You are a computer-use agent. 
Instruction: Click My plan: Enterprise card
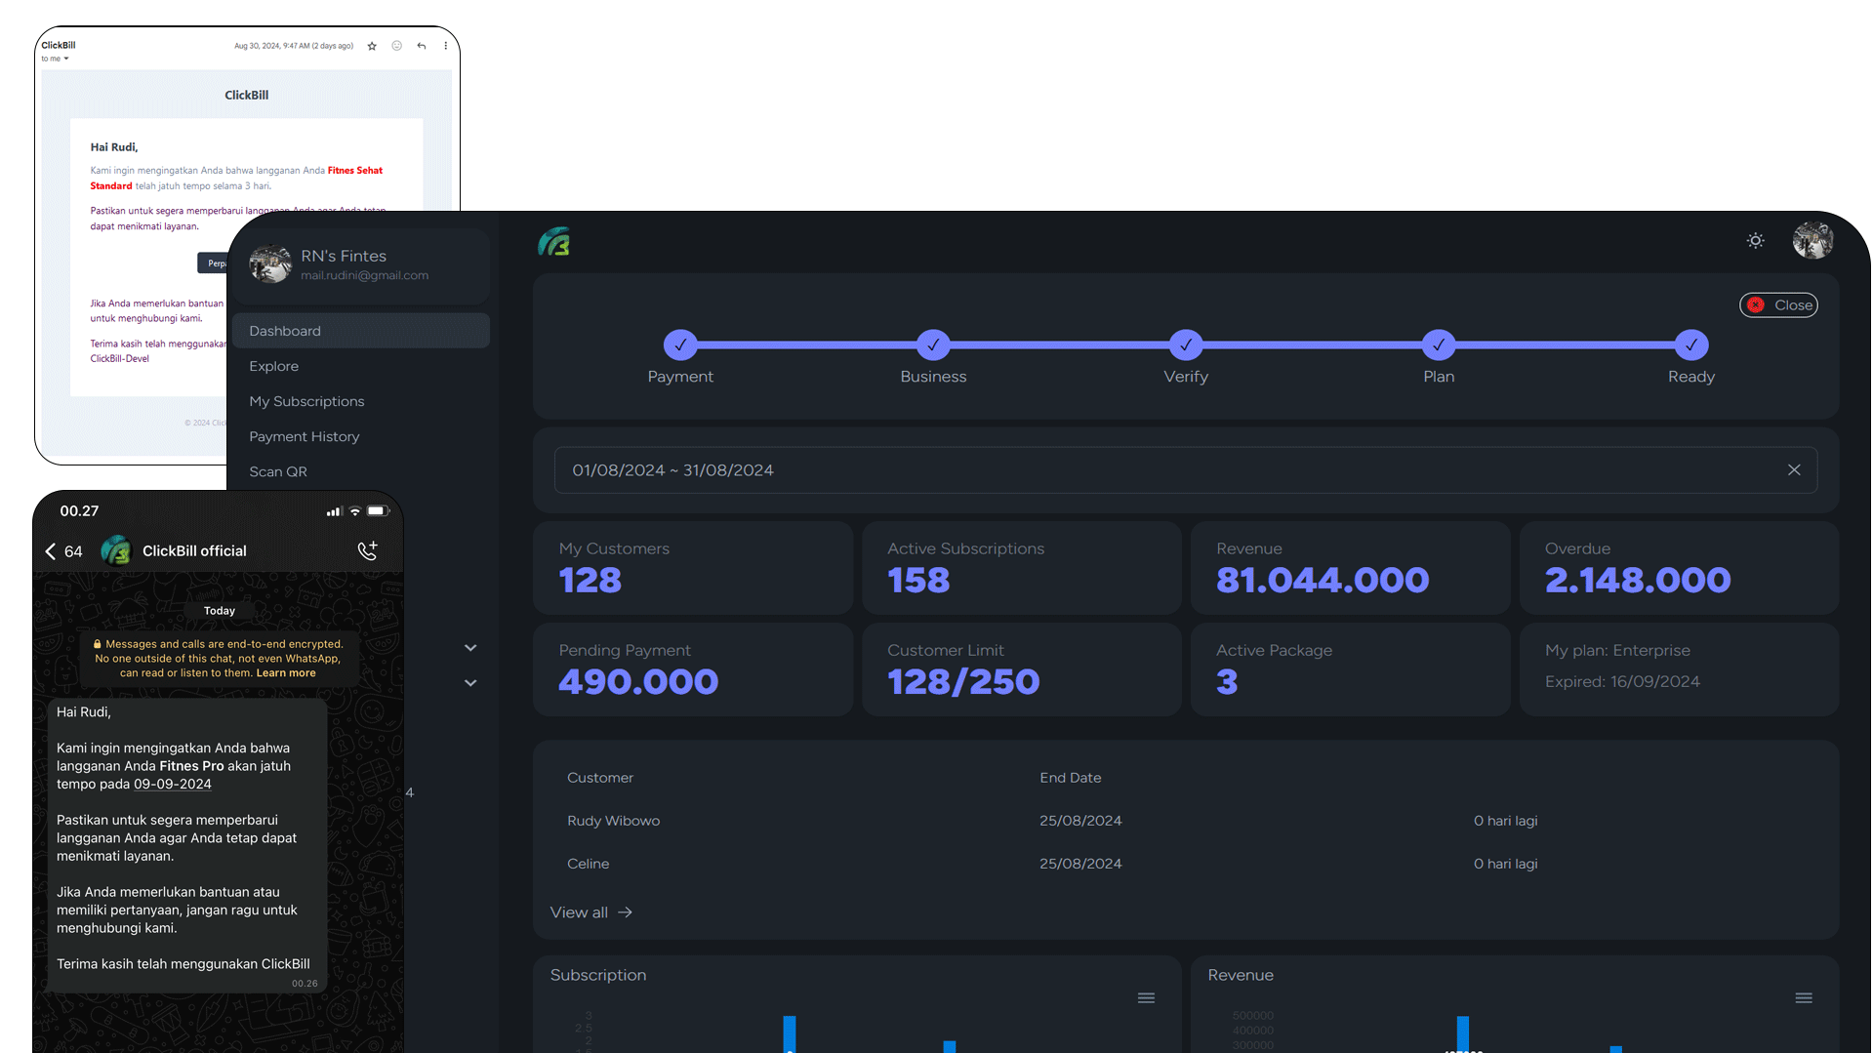point(1679,669)
